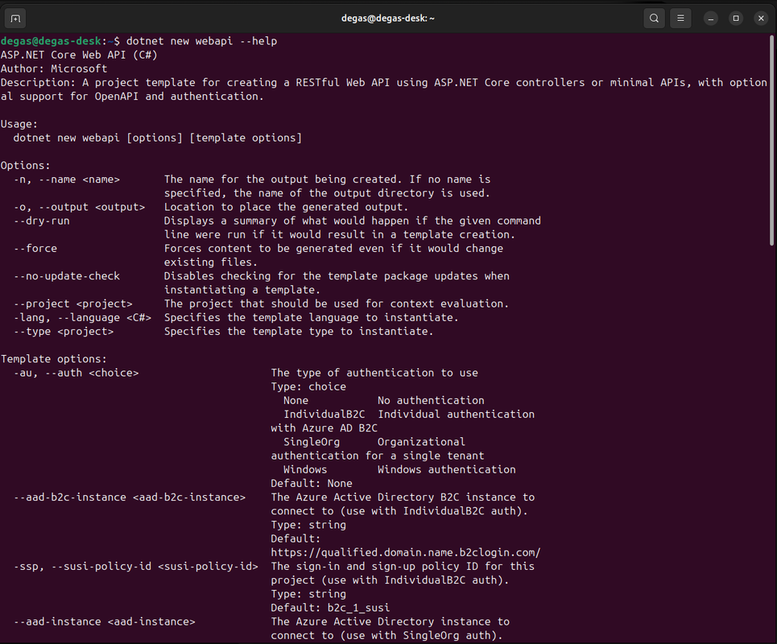
Task: Open terminal search
Action: (654, 19)
